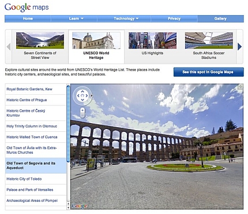This screenshot has height=214, width=248.
Task: Pan Street View left with compass arrow
Action: click(x=78, y=95)
